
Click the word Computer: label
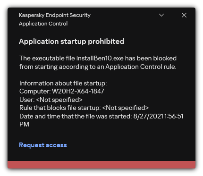tap(35, 91)
